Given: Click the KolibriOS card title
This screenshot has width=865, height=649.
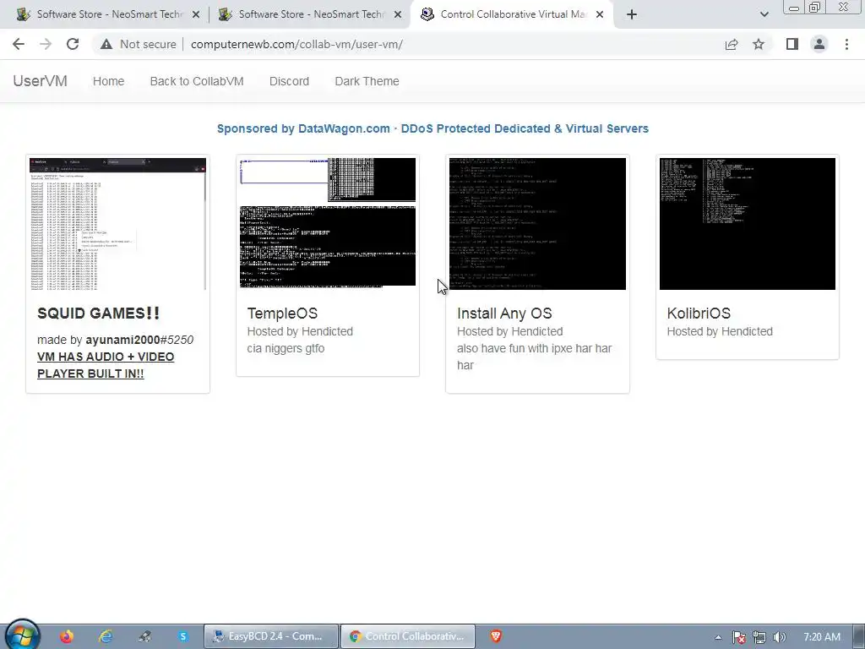Looking at the screenshot, I should click(x=699, y=314).
